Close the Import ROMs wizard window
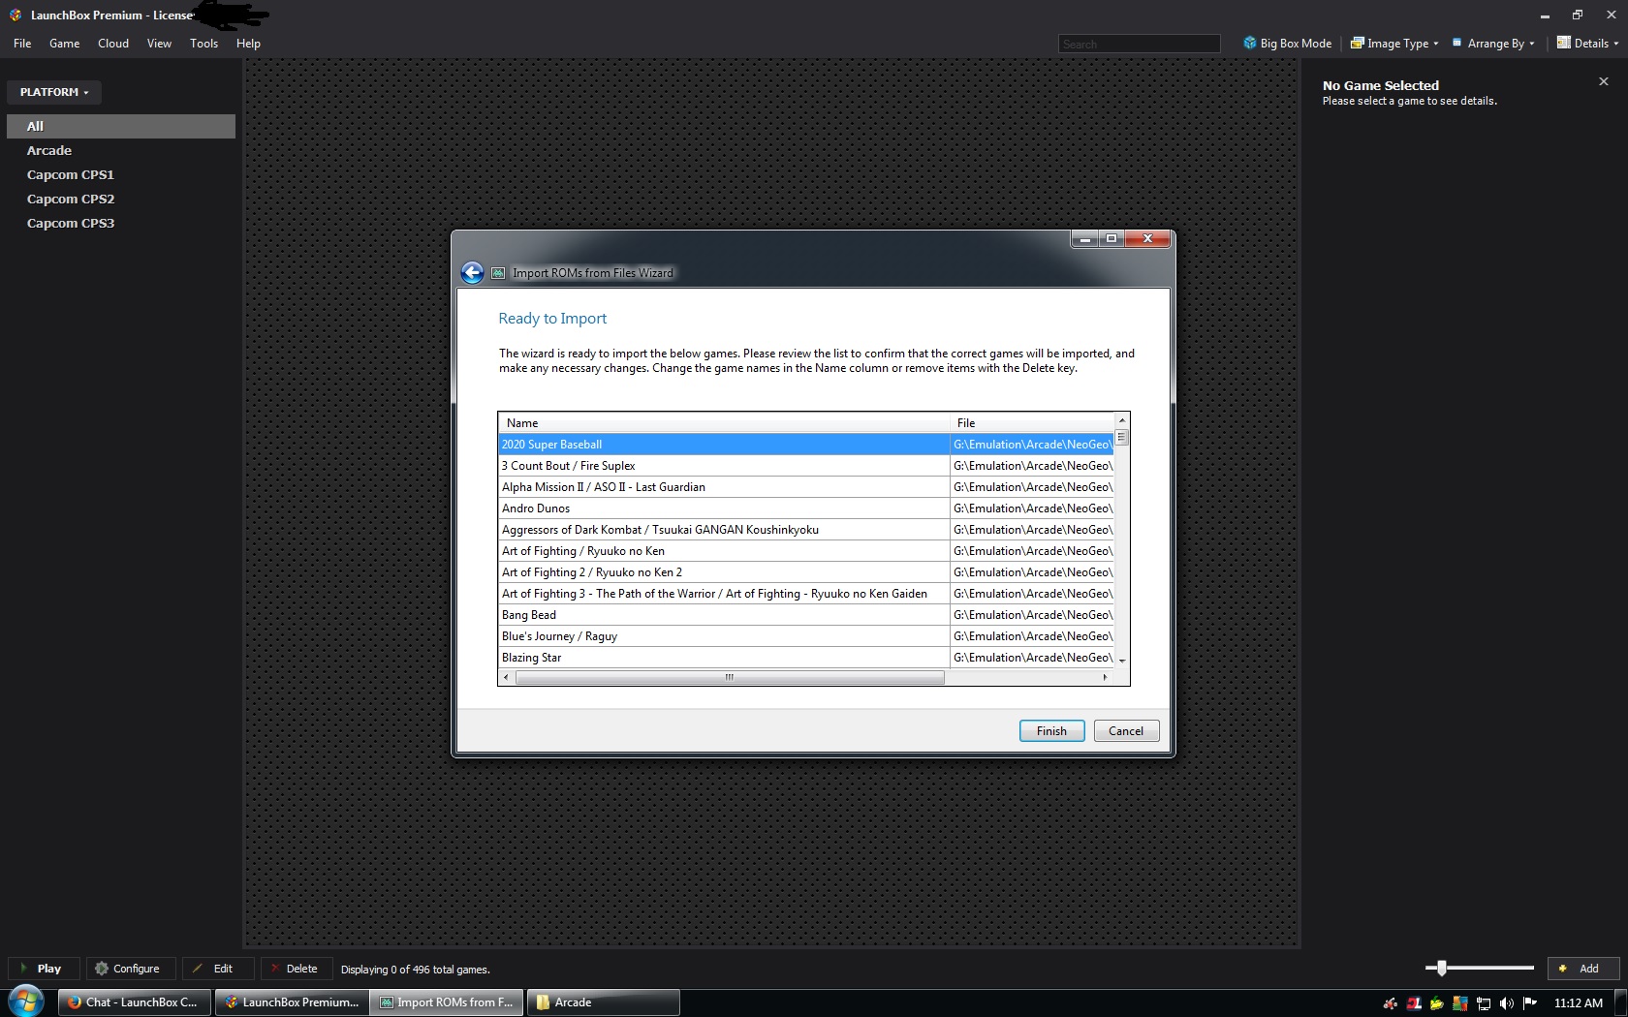This screenshot has width=1628, height=1017. pos(1148,238)
